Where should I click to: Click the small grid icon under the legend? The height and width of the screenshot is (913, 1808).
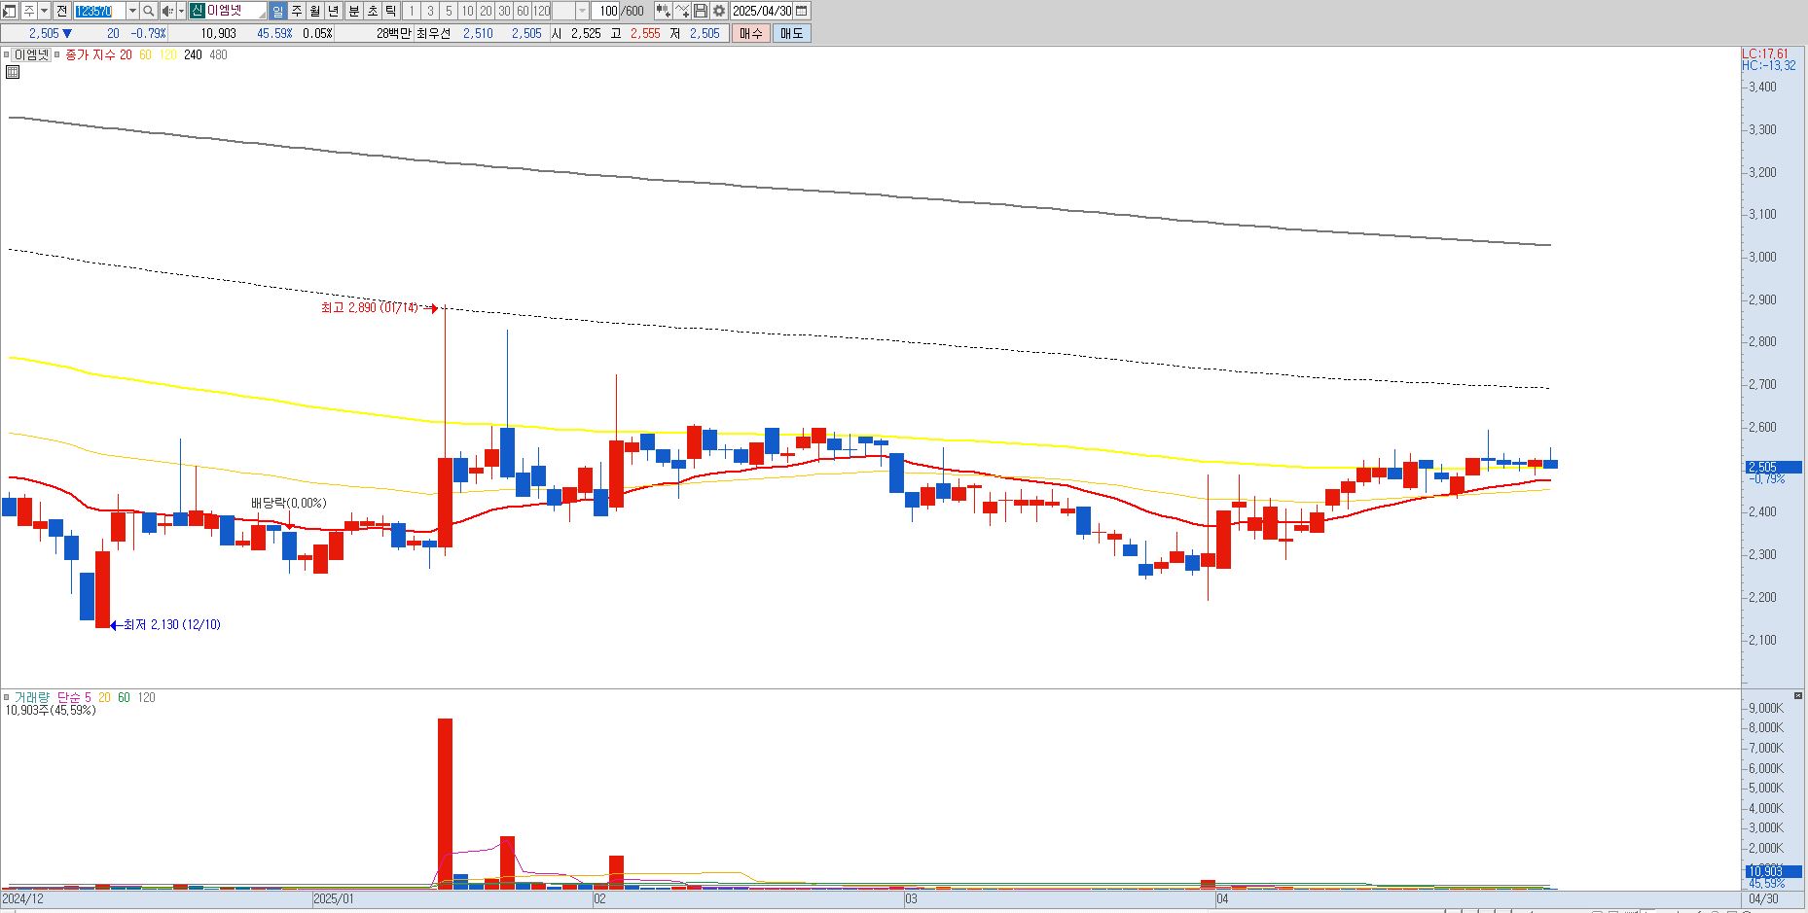pyautogui.click(x=13, y=72)
